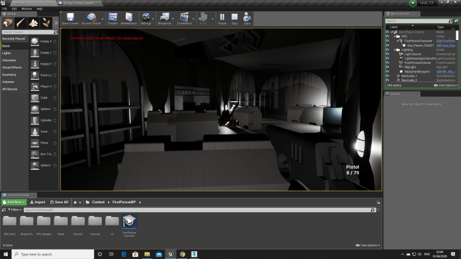This screenshot has width=461, height=259.
Task: Toggle visibility of Lighting folder
Action: (x=387, y=50)
